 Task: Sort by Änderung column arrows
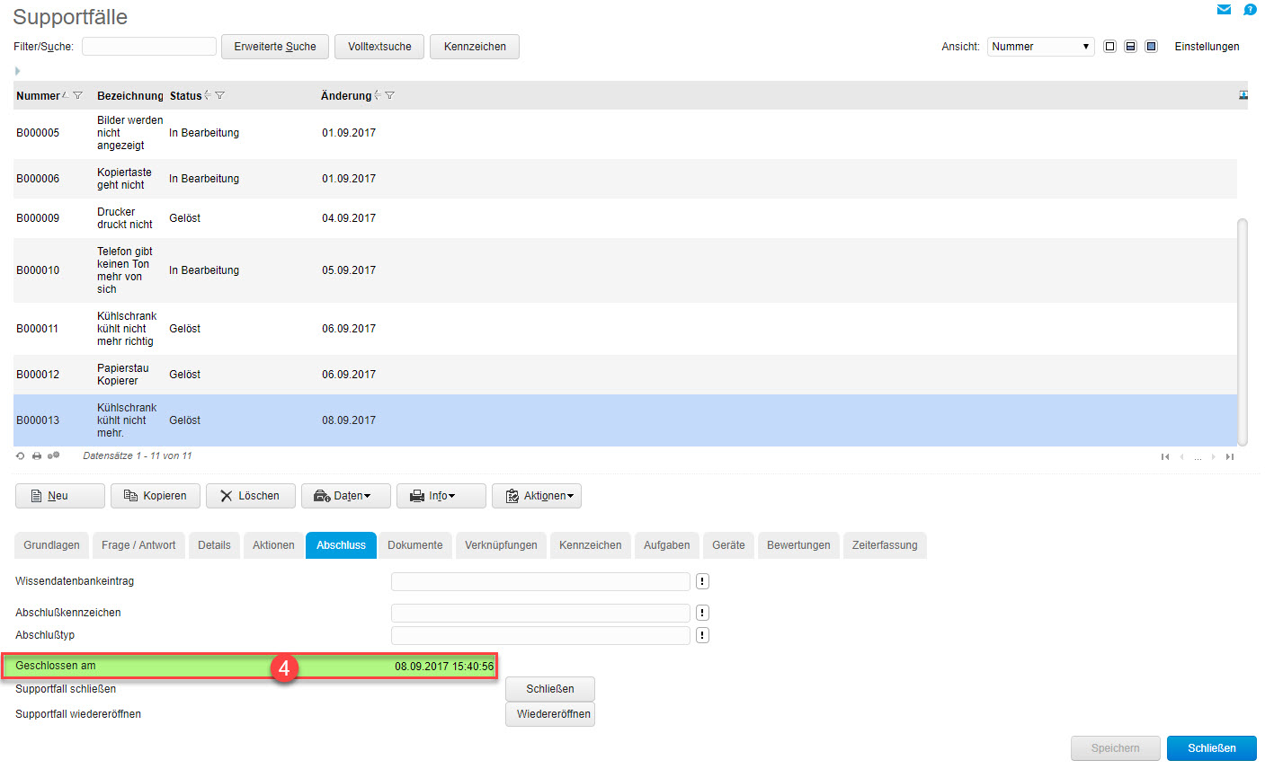[377, 95]
